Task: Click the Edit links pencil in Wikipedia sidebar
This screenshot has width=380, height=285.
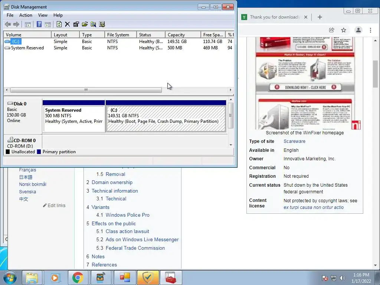Action: click(x=54, y=206)
